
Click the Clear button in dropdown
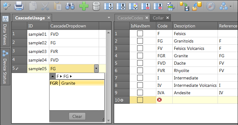pos(77,116)
